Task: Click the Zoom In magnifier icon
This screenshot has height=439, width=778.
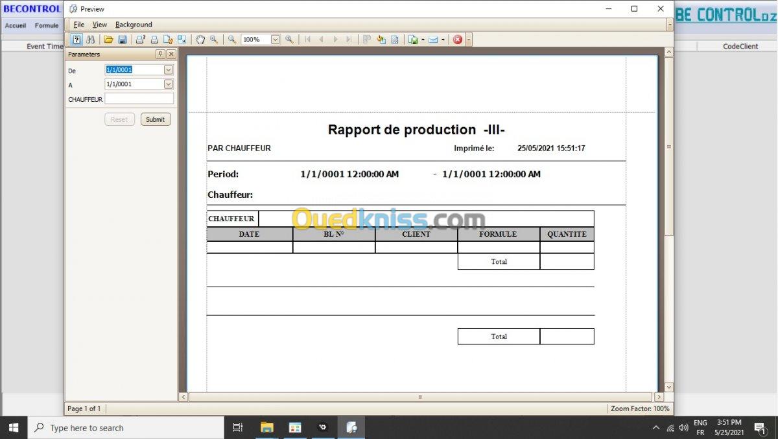Action: (289, 40)
